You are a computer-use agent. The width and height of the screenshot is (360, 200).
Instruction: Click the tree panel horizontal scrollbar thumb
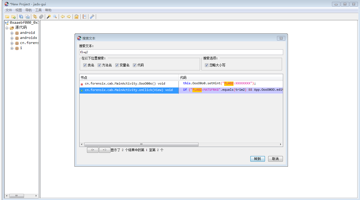tap(16, 196)
